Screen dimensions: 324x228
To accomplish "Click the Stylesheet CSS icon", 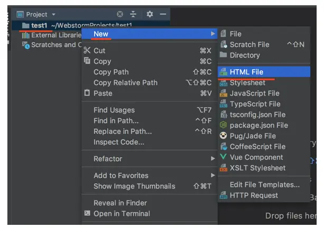I will click(x=223, y=83).
